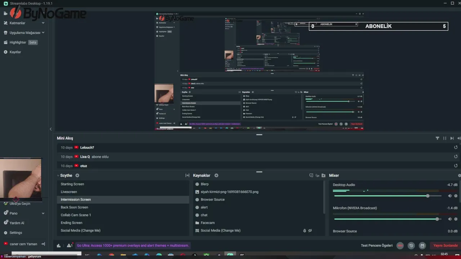Add a new scene next to Scythe
Viewport: 461px width, 259px height.
point(77,176)
